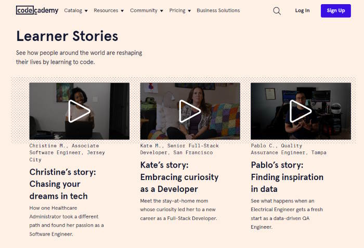Open "Kate's story: Embracing curiosity as a Developer"
Viewport: 364px width, 248px height.
pyautogui.click(x=179, y=177)
